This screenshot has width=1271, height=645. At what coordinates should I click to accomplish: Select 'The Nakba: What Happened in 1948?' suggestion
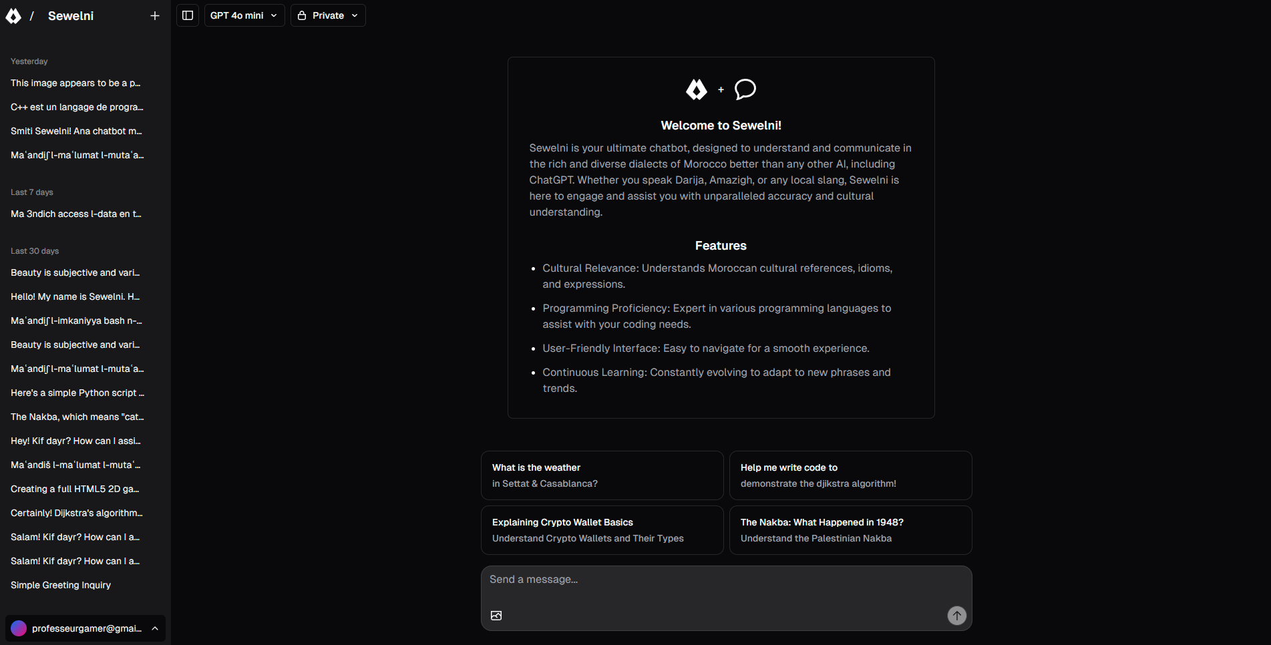point(850,530)
